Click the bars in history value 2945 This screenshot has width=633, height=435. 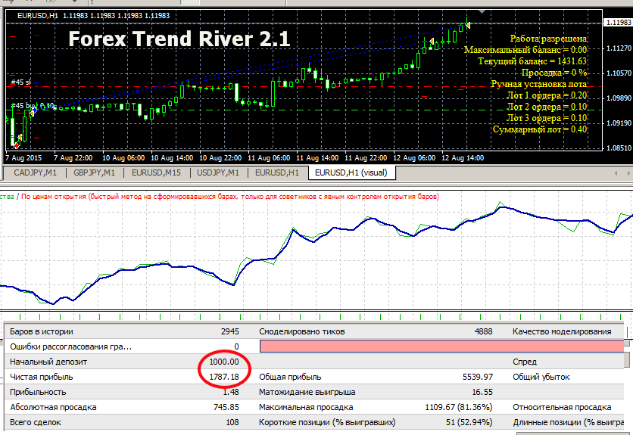pos(230,331)
